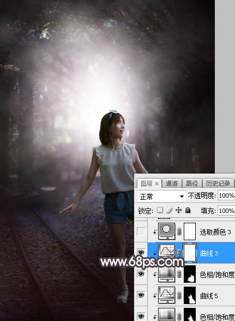Click the 不透明度 opacity value field
235x321 pixels.
[226, 195]
